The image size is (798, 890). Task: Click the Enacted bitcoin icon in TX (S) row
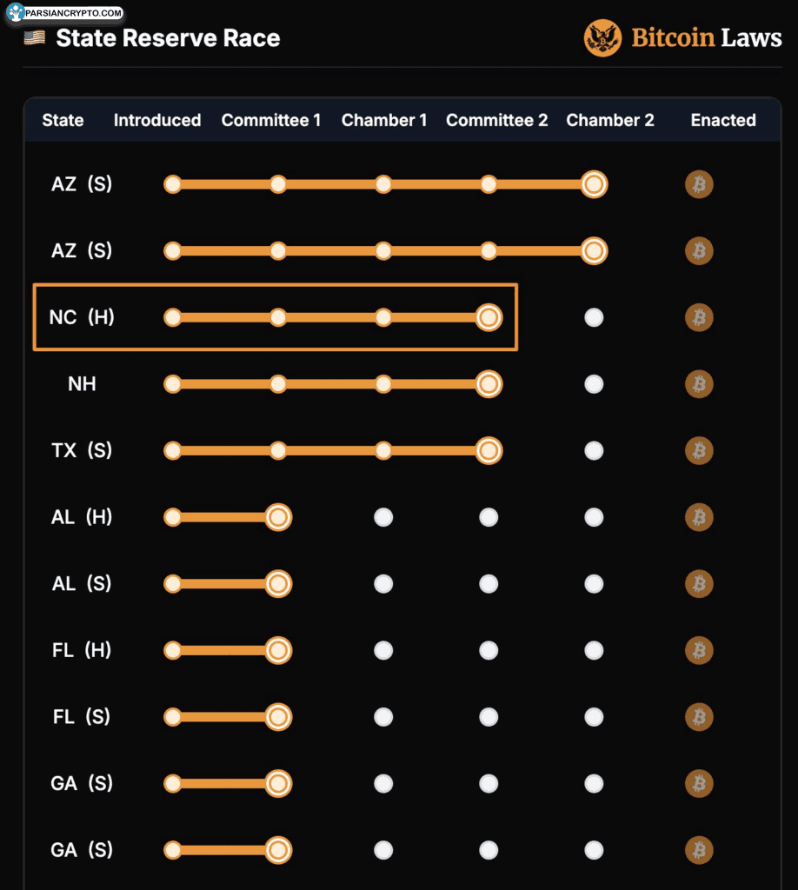699,450
